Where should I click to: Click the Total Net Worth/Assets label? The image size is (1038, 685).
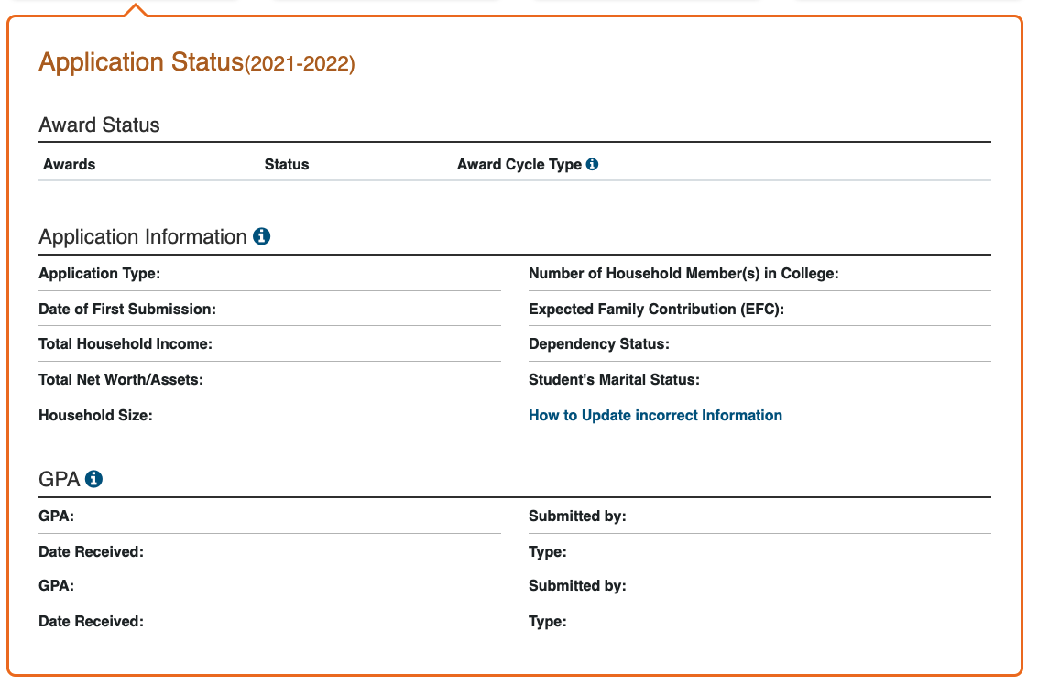click(121, 380)
